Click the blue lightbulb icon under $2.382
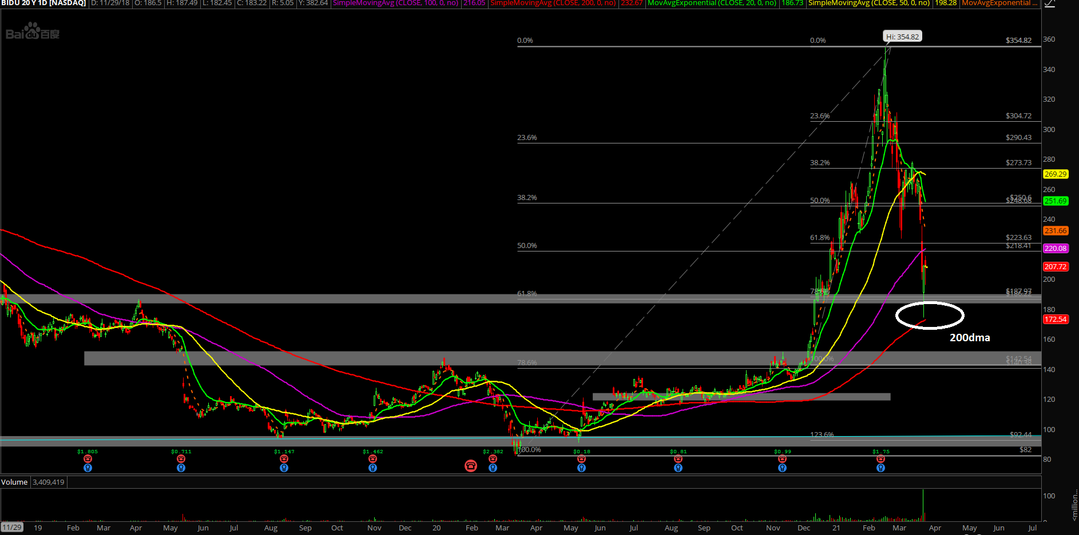This screenshot has height=535, width=1079. click(493, 468)
